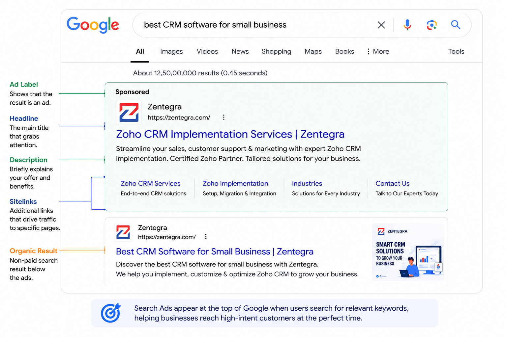Open Google Lens image search icon
This screenshot has width=506, height=337.
(432, 25)
